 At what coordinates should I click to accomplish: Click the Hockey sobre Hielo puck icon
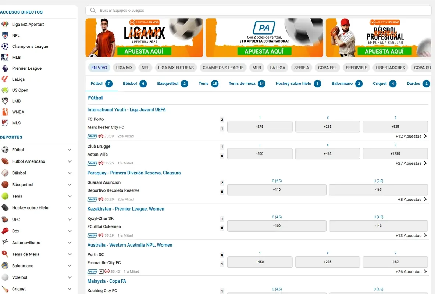tap(5, 208)
